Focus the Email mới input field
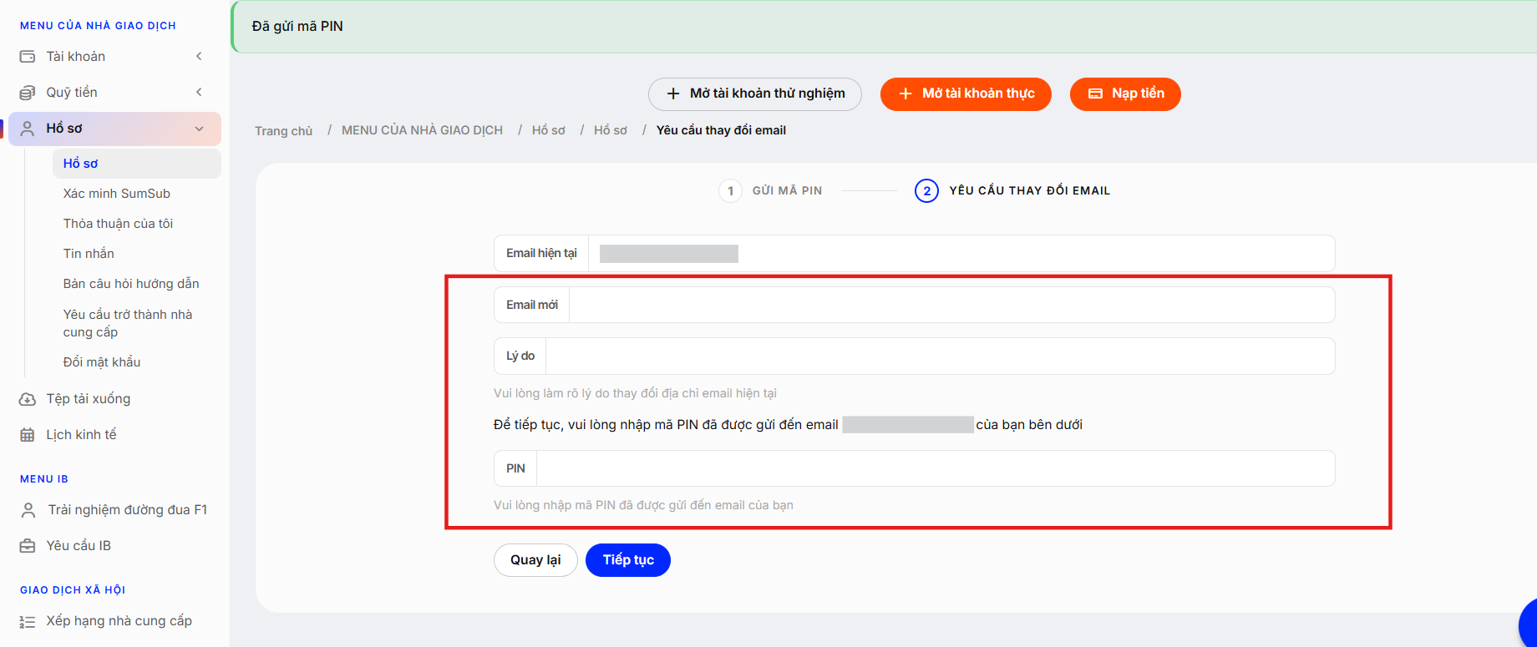The width and height of the screenshot is (1537, 647). tap(951, 305)
